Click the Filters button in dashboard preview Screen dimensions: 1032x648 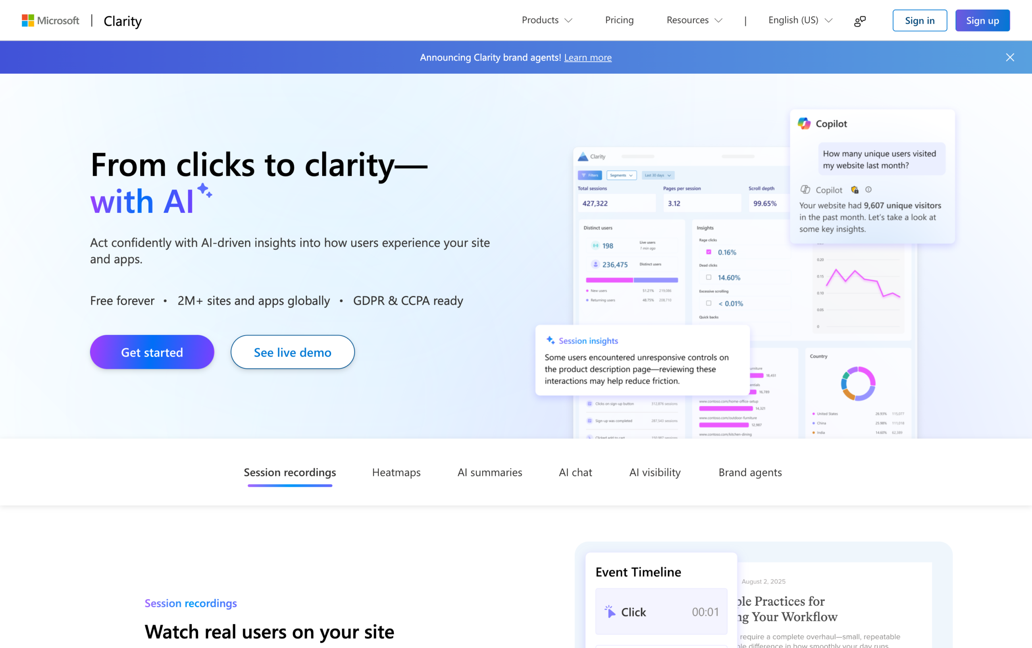[590, 175]
